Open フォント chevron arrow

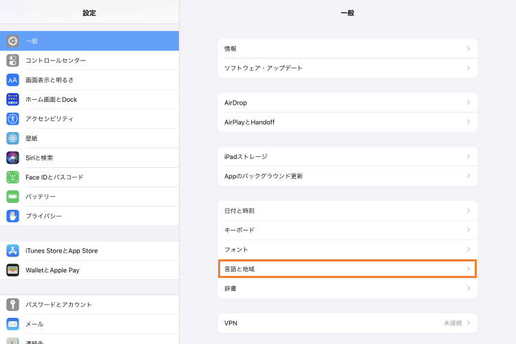(x=469, y=250)
